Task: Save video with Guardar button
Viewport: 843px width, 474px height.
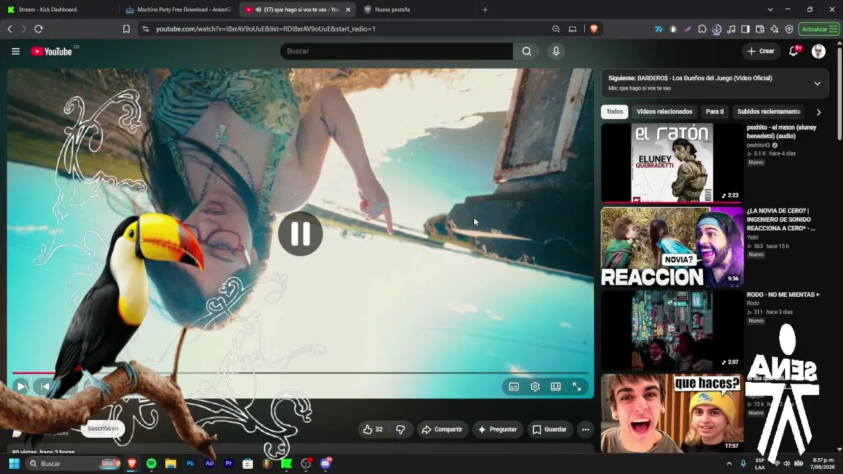Action: (549, 429)
